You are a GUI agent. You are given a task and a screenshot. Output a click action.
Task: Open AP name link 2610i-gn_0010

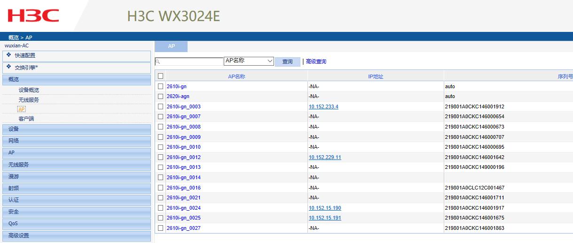click(x=184, y=147)
